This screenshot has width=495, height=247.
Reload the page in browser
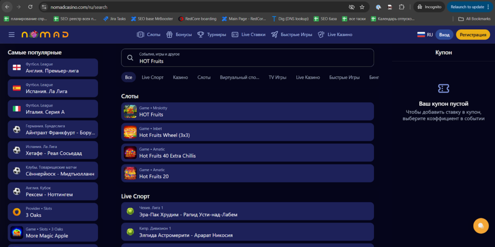pos(30,7)
